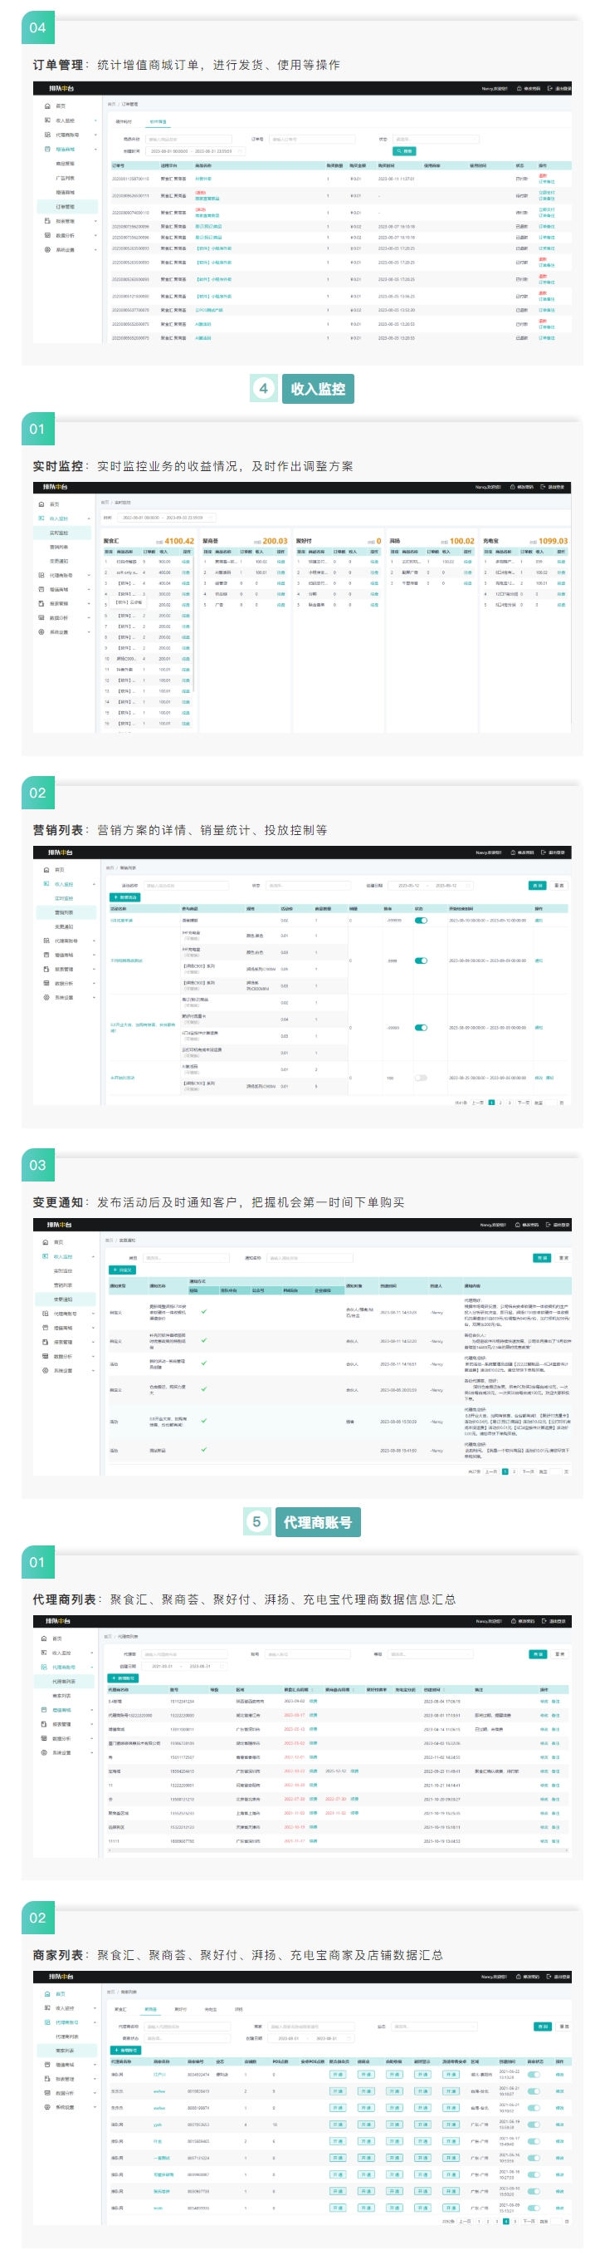
Task: Switch to 硬件时付 tab in 订单管理
Action: tap(124, 121)
